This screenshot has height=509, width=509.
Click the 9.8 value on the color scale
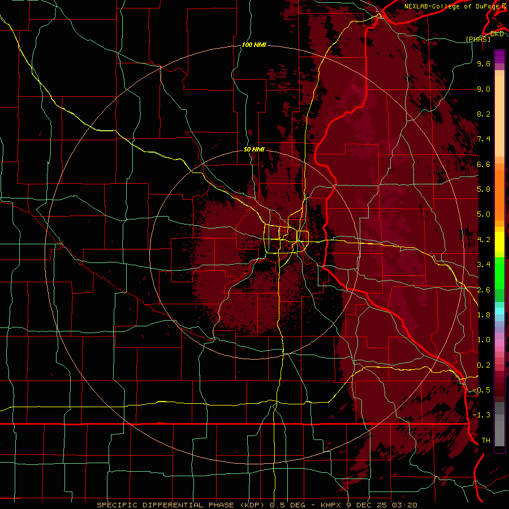click(x=484, y=63)
